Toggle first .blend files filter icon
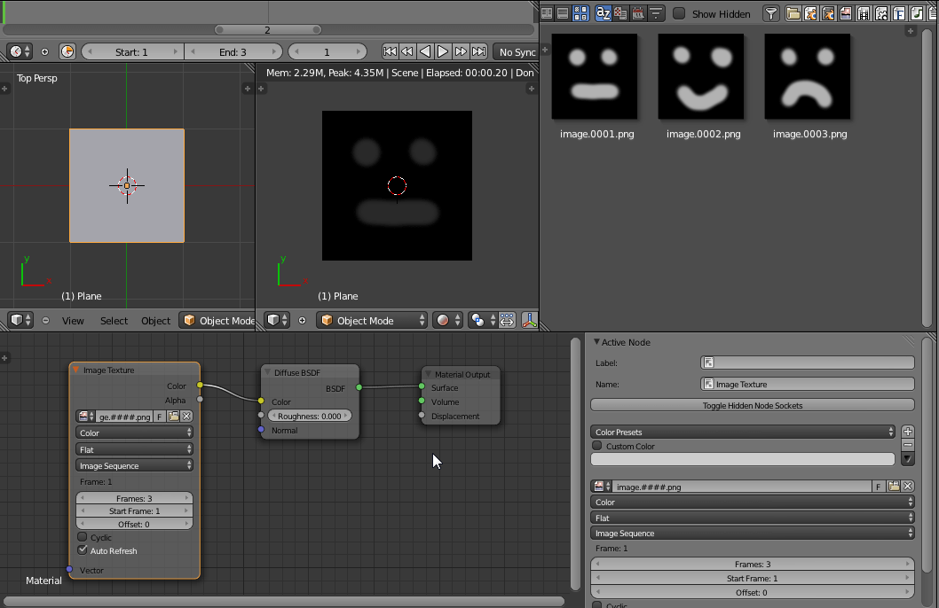This screenshot has height=608, width=939. (810, 13)
